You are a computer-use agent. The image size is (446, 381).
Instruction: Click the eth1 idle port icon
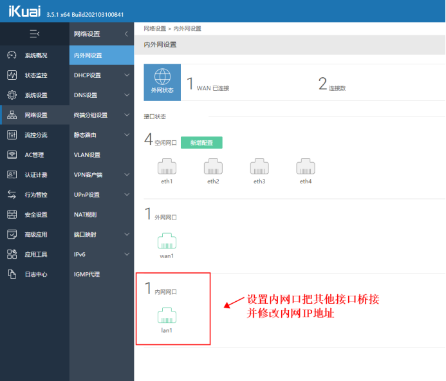[167, 167]
